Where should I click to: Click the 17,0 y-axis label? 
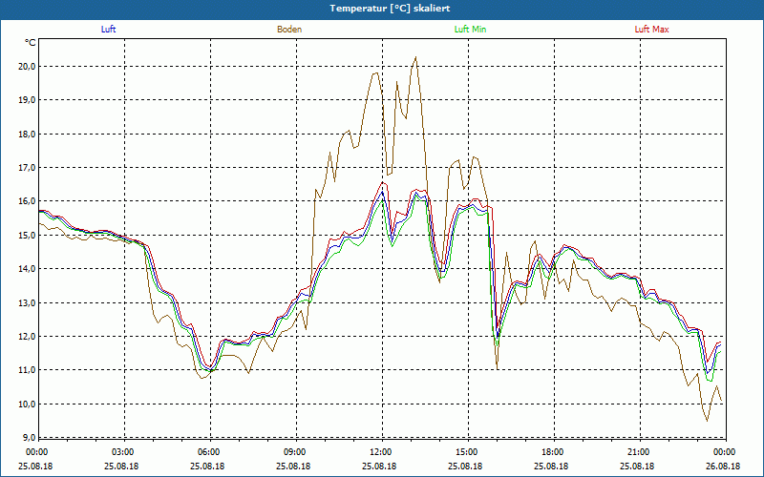coord(27,168)
